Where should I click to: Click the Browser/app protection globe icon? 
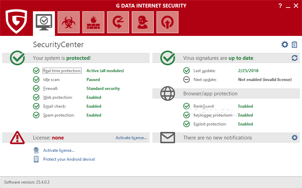click(x=167, y=93)
